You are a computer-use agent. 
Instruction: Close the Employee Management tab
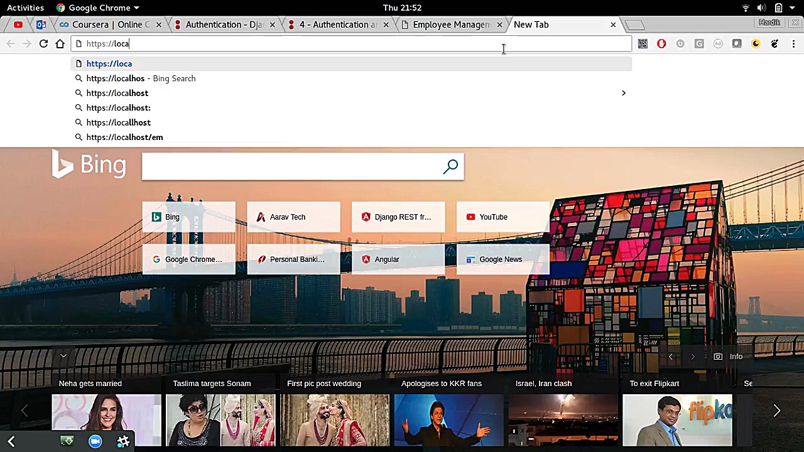pos(499,24)
